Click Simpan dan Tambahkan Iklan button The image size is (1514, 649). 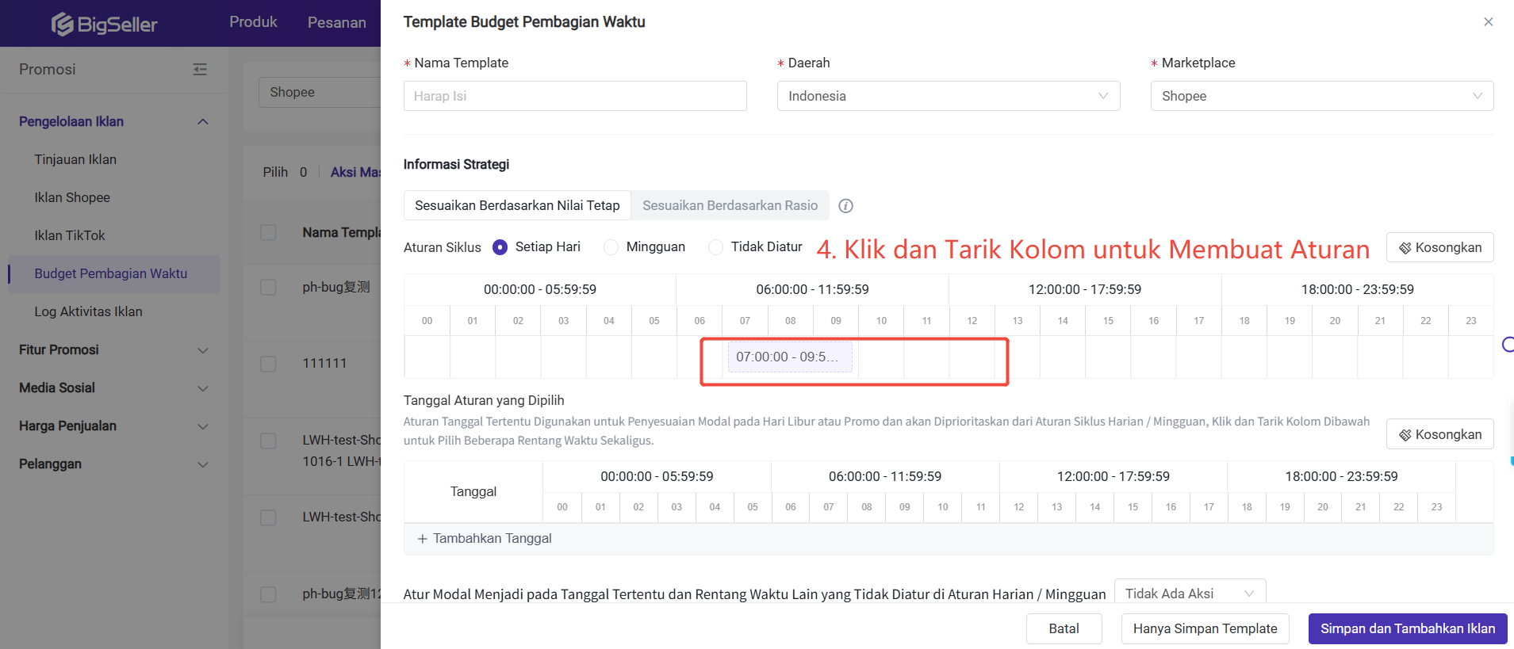(1407, 628)
